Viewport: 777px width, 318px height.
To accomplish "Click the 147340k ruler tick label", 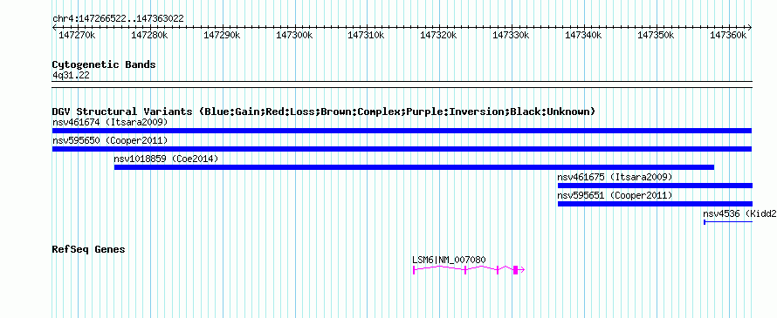I will pos(583,36).
